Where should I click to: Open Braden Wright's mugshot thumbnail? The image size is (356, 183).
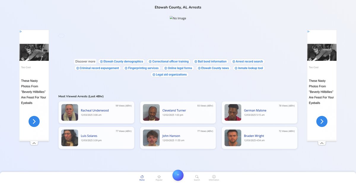[x=233, y=138]
